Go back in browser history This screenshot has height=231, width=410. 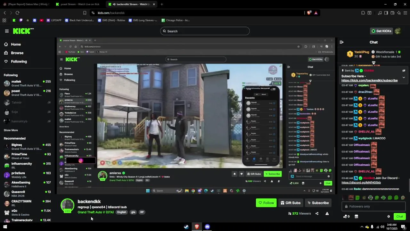point(4,13)
